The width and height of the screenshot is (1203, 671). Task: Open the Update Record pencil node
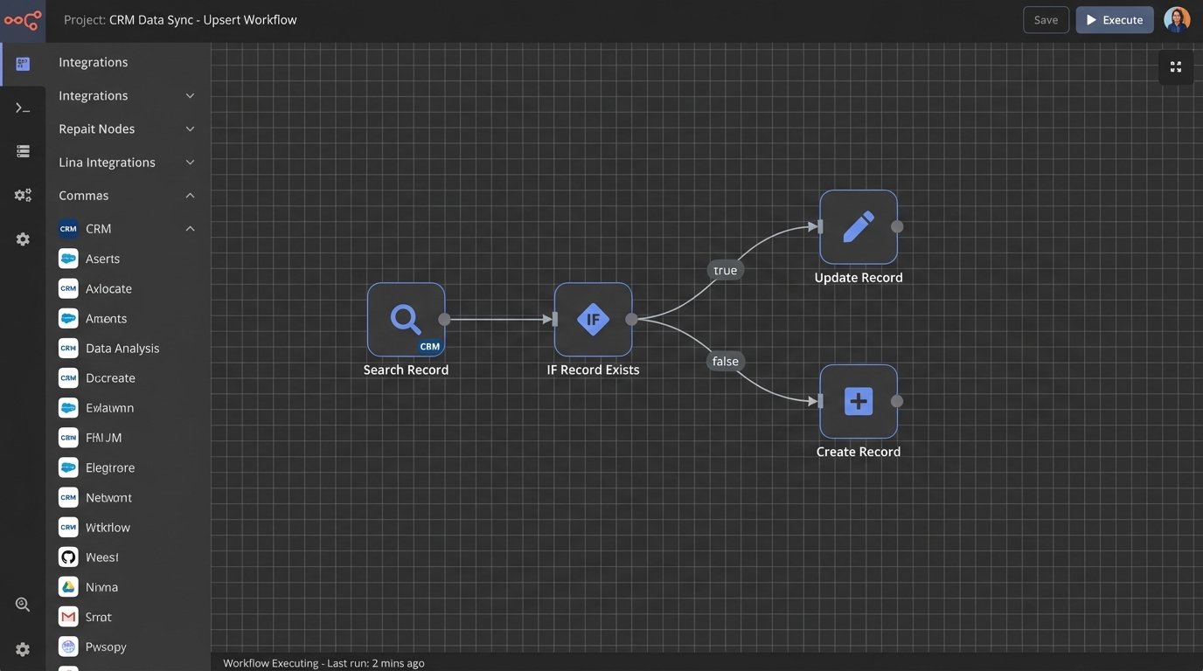click(x=858, y=227)
